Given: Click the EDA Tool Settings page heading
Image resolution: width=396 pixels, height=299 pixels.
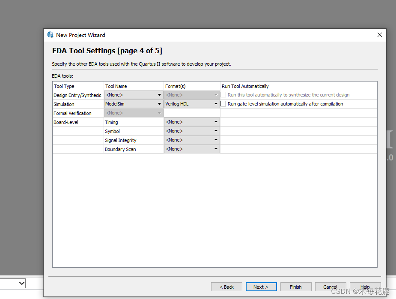Looking at the screenshot, I should point(107,51).
